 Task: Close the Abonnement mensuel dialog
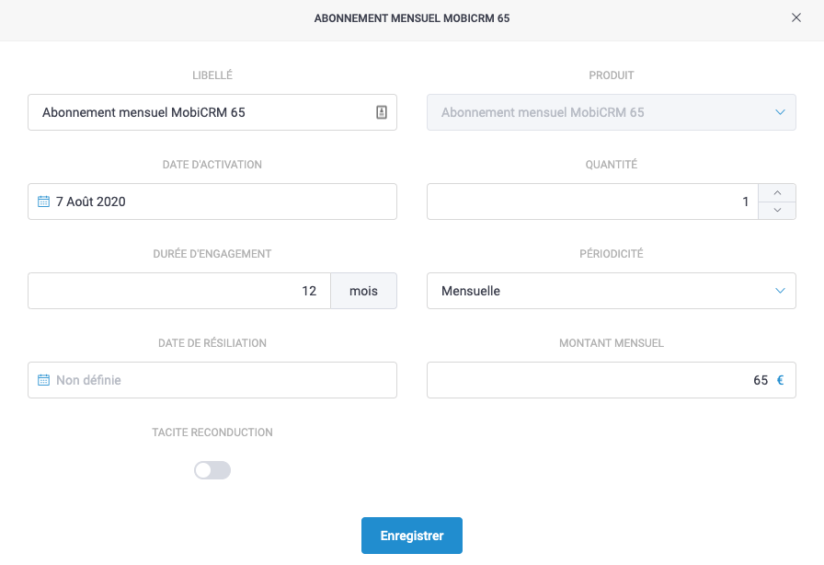pos(796,17)
